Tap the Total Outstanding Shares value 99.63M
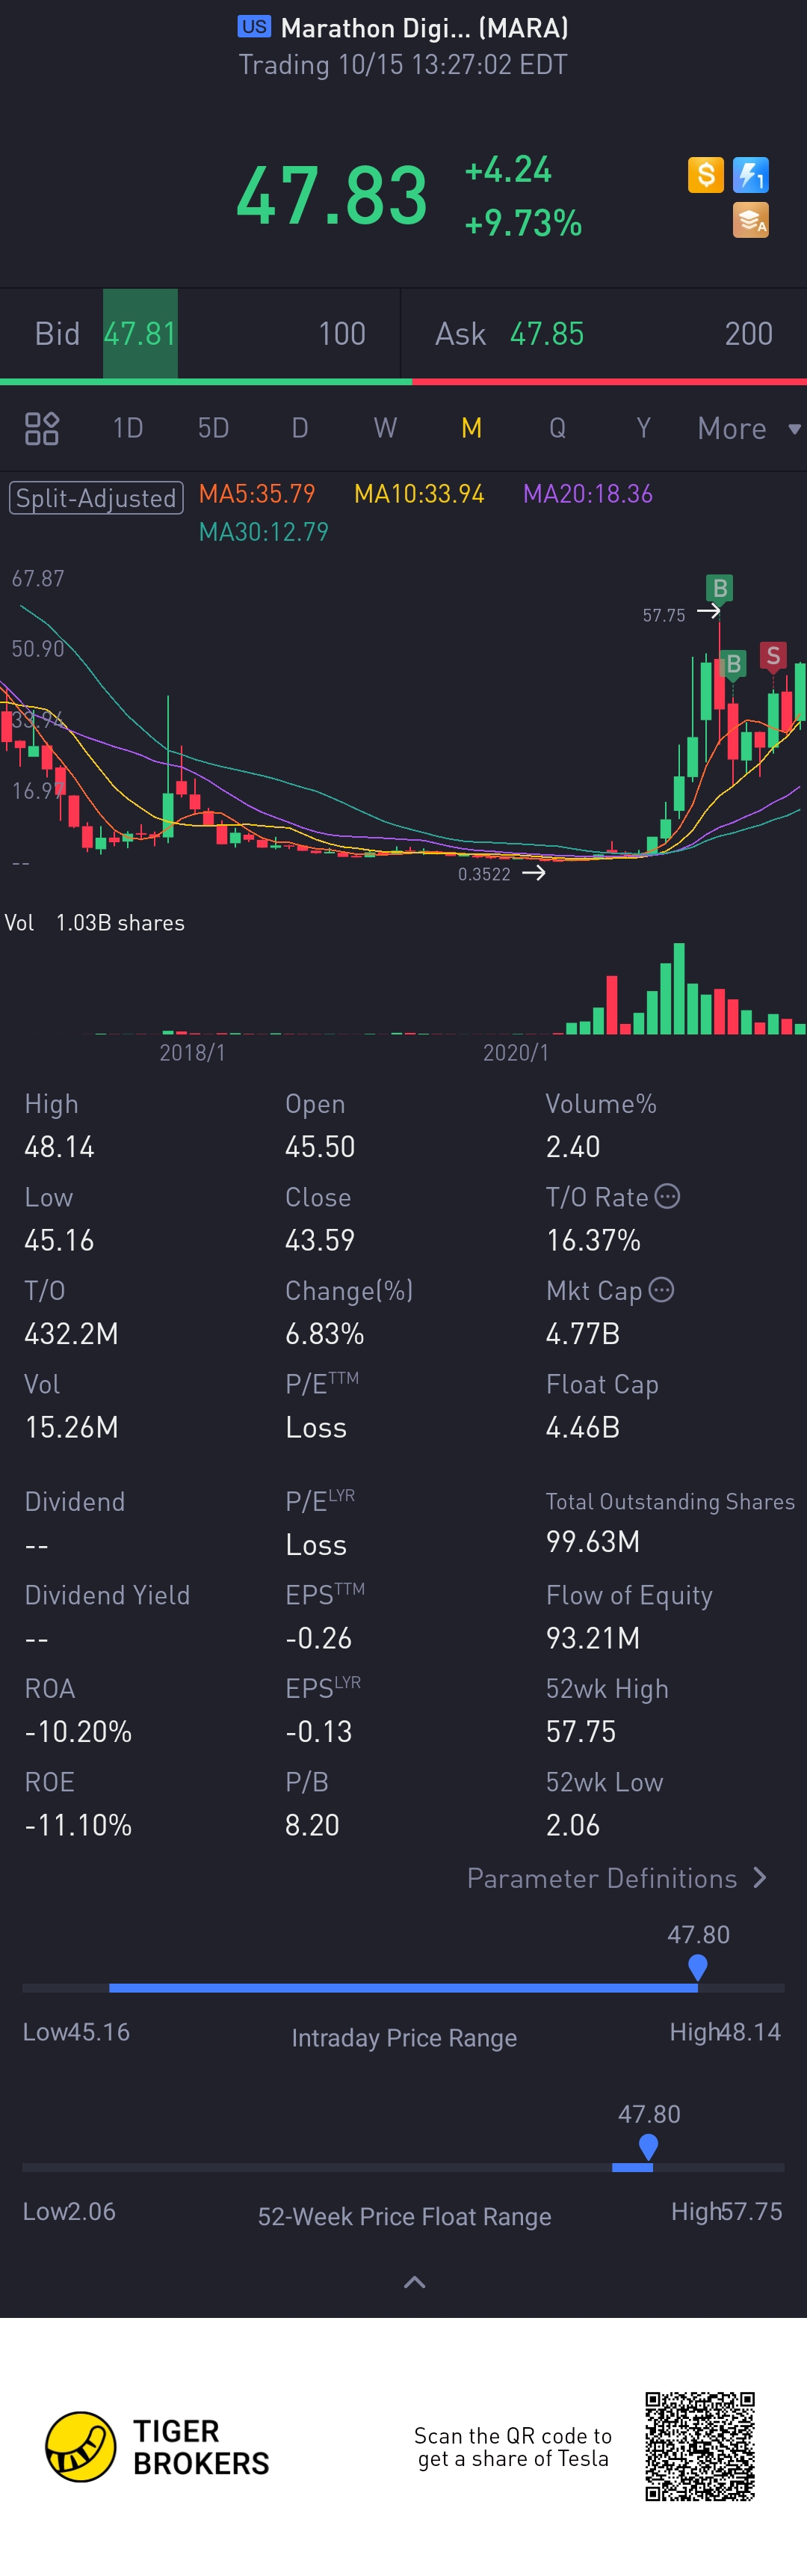The height and width of the screenshot is (2576, 807). [593, 1541]
